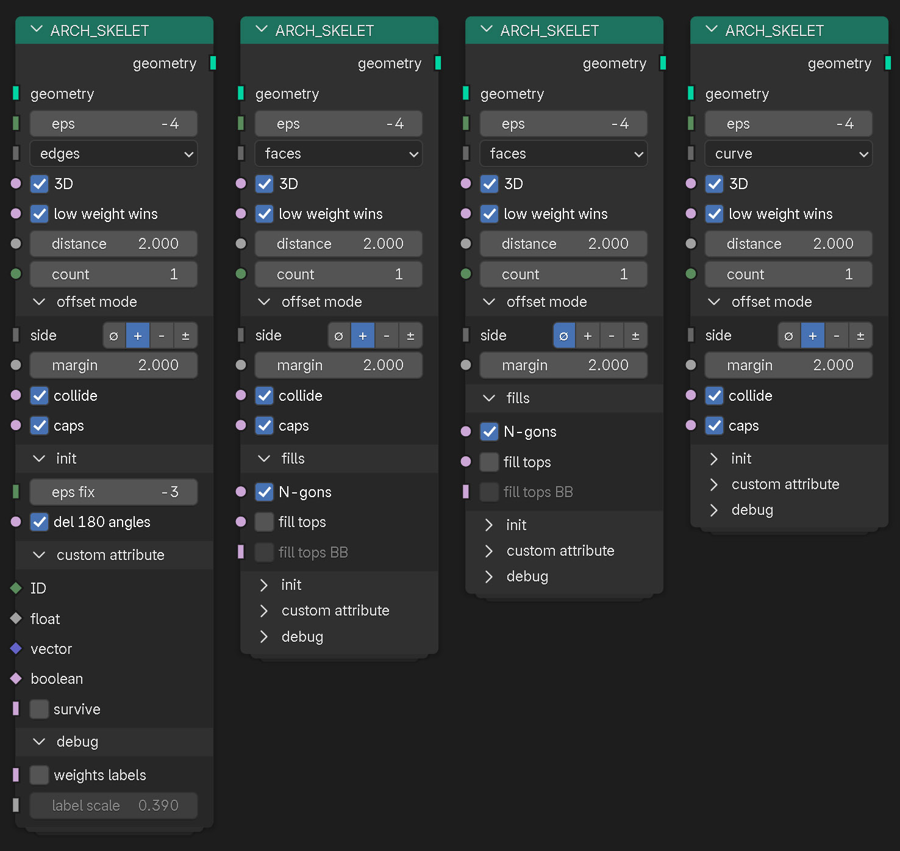Enable the weights labels checkbox

click(40, 775)
